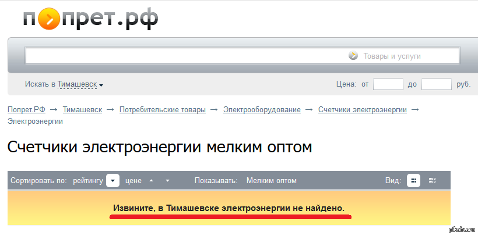Open the Попрет.РФ breadcrumb link
The width and height of the screenshot is (478, 236).
tap(26, 109)
